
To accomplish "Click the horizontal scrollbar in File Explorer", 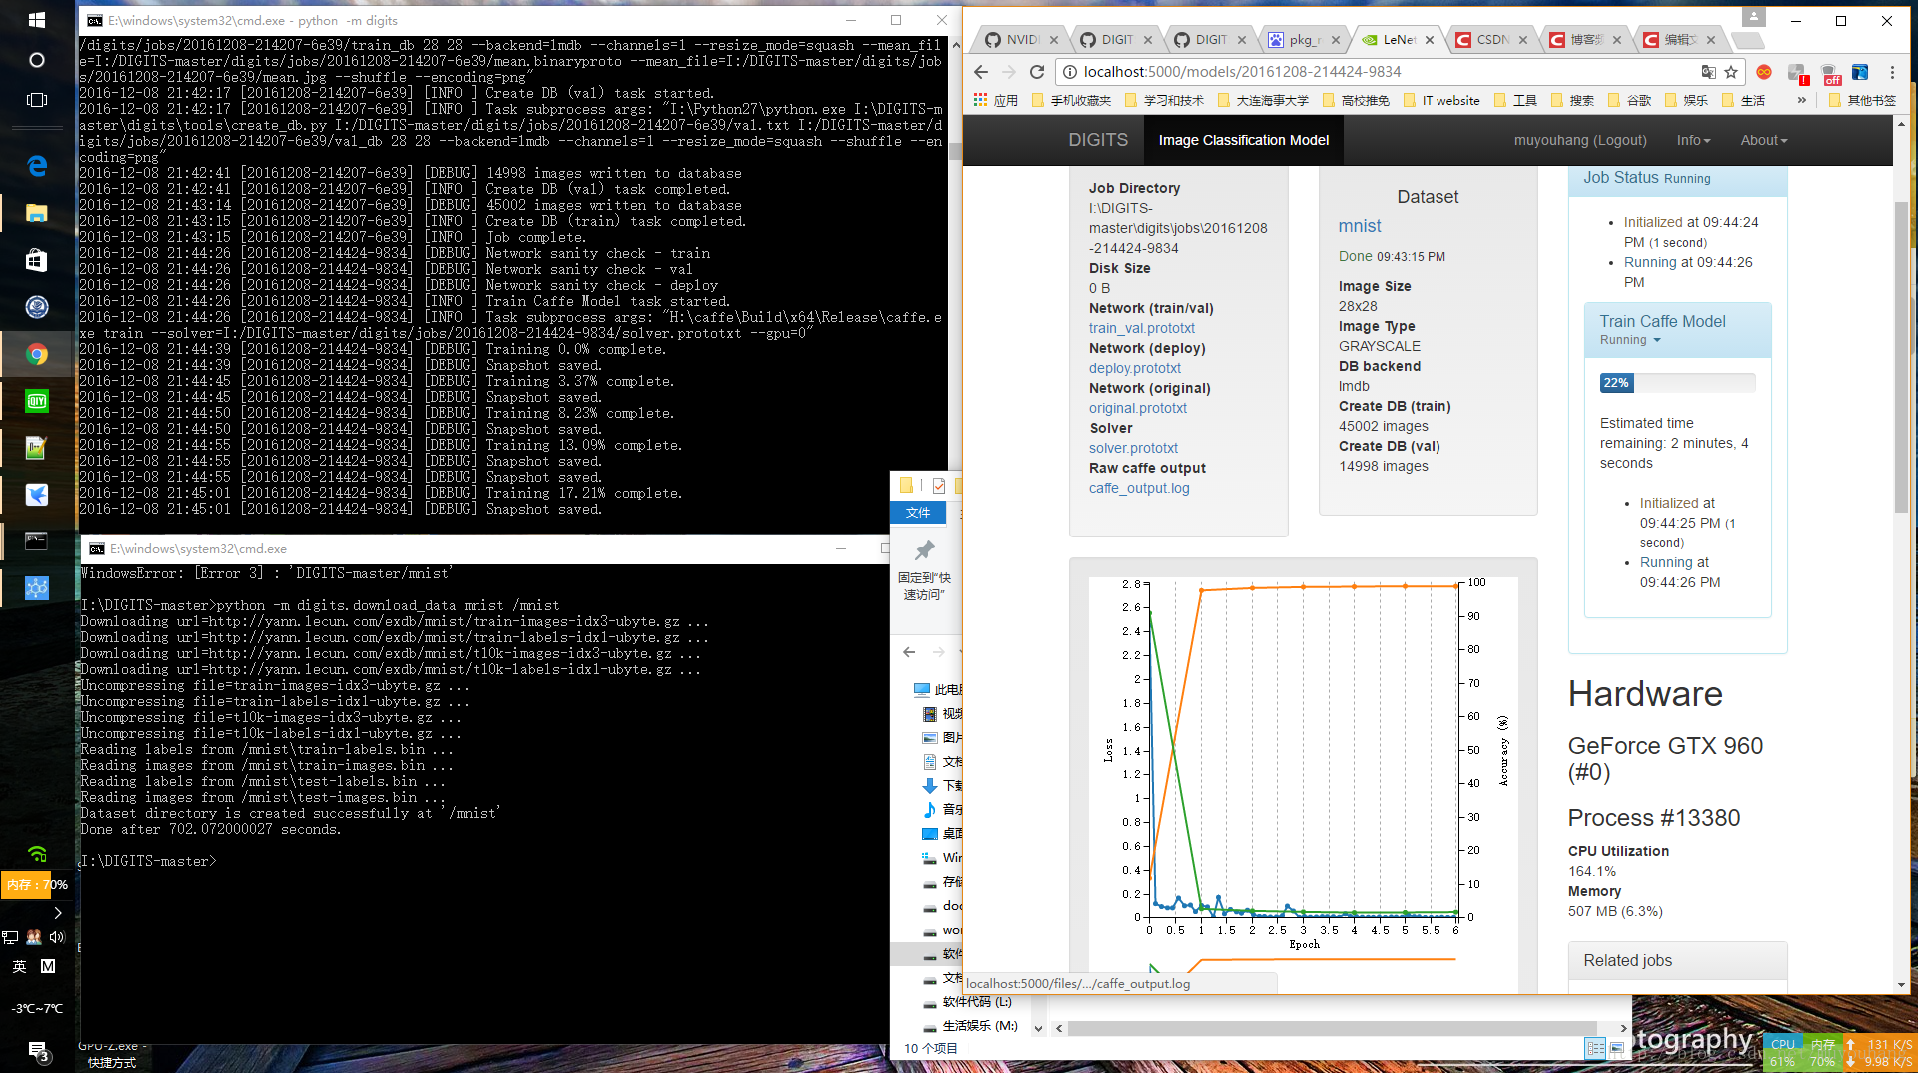I will [1333, 1028].
